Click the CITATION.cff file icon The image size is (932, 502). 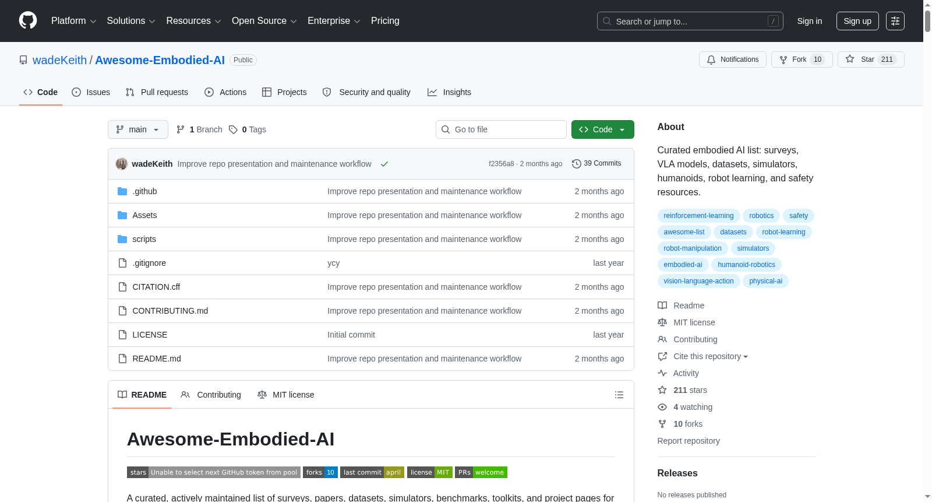[122, 287]
